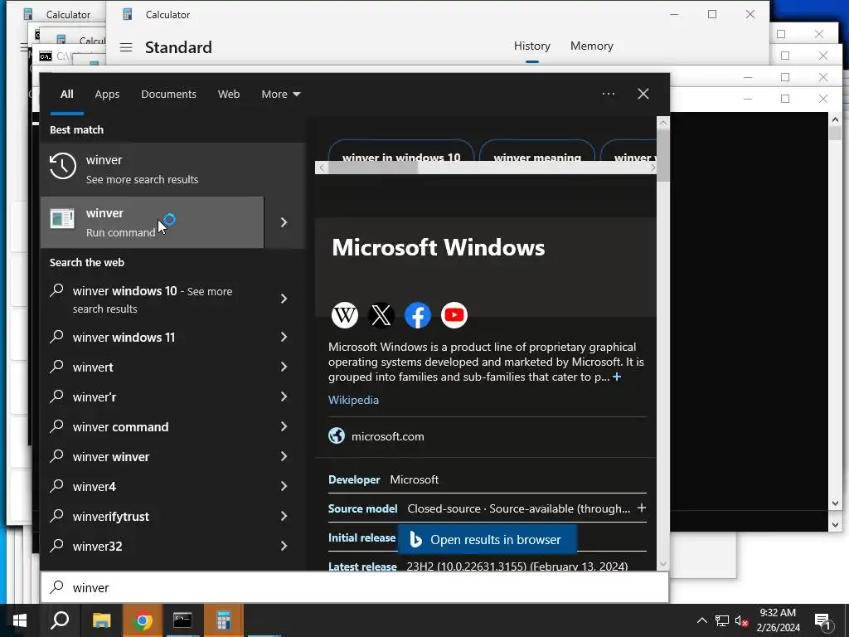This screenshot has width=849, height=637.
Task: Open the More filter dropdown
Action: [280, 95]
